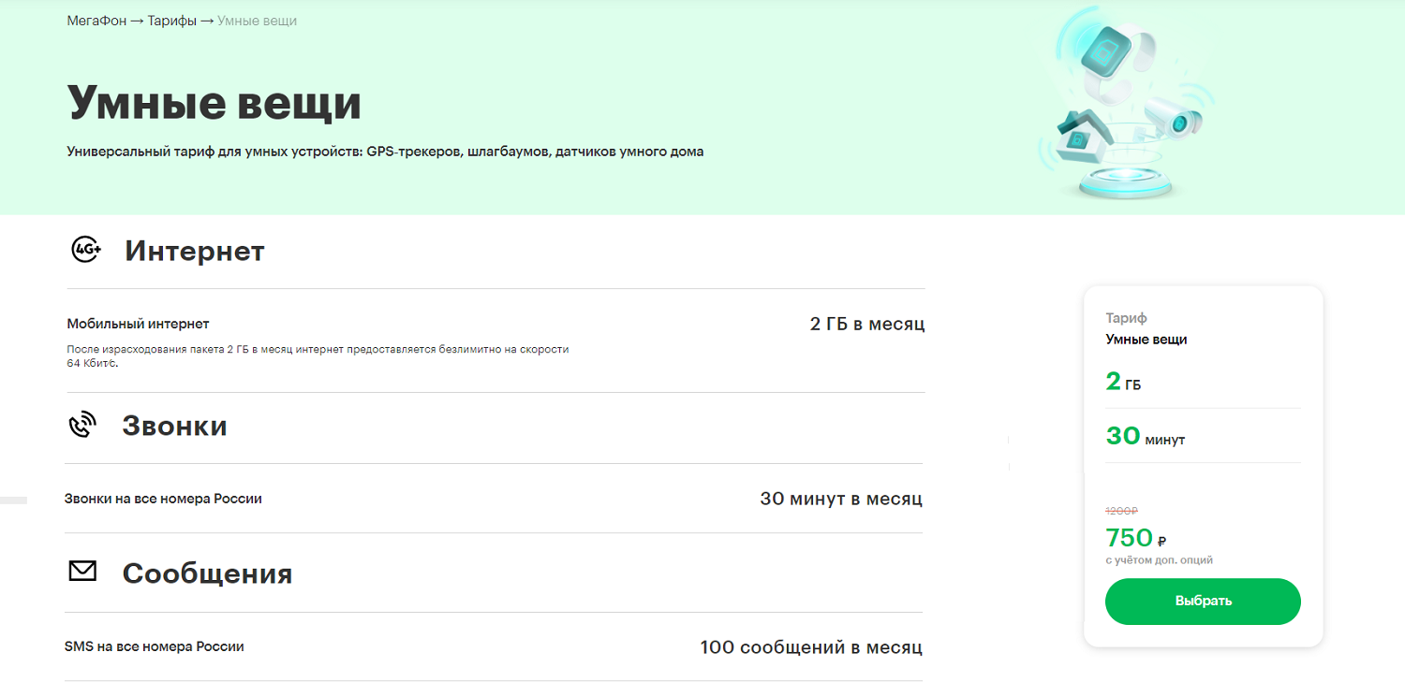Image resolution: width=1405 pixels, height=696 pixels.
Task: Click the crossed-out 1200 ₽ old price
Action: coord(1121,511)
